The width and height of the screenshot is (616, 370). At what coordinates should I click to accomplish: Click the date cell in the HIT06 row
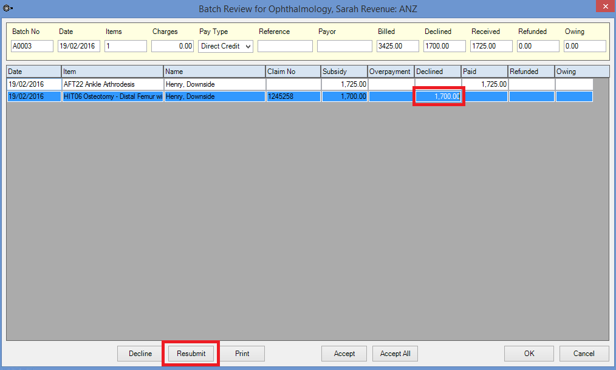tap(34, 96)
